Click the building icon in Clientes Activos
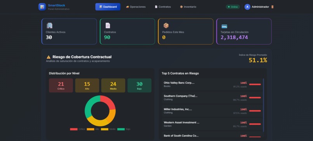 (x=49, y=26)
